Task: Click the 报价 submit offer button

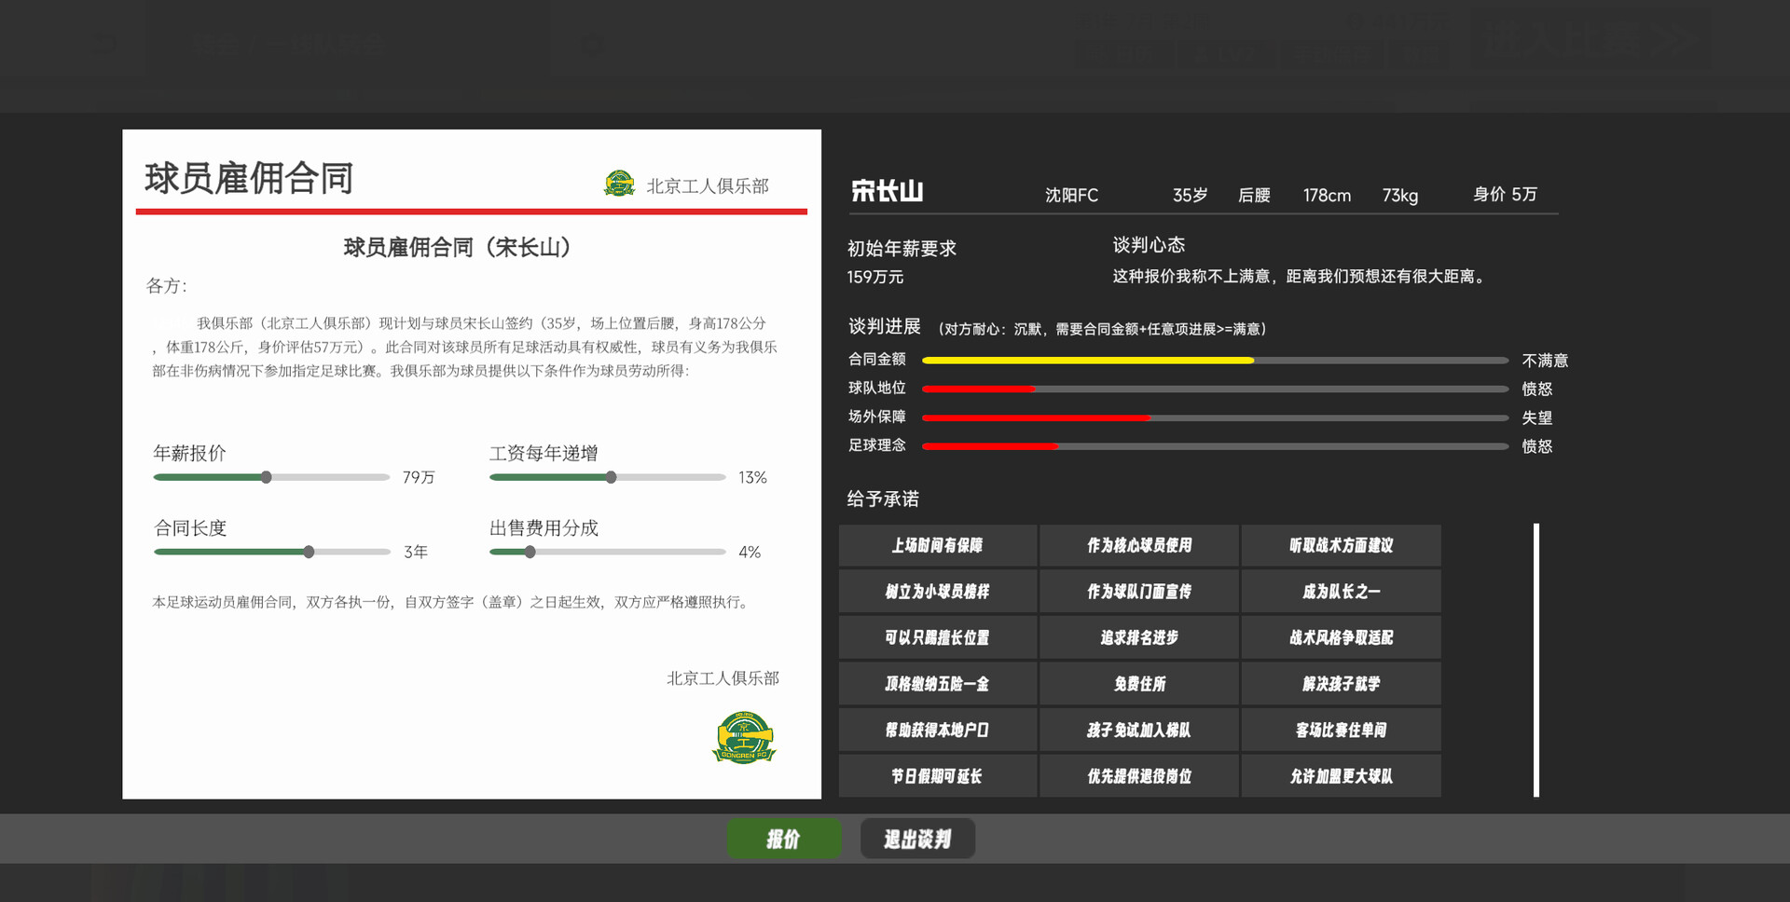Action: (x=784, y=838)
